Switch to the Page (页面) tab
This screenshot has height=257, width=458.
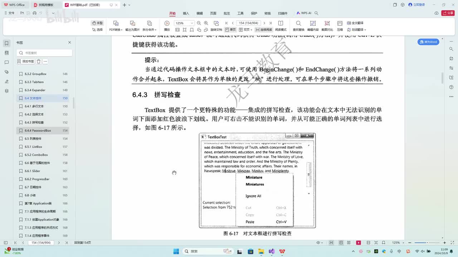coord(213,13)
